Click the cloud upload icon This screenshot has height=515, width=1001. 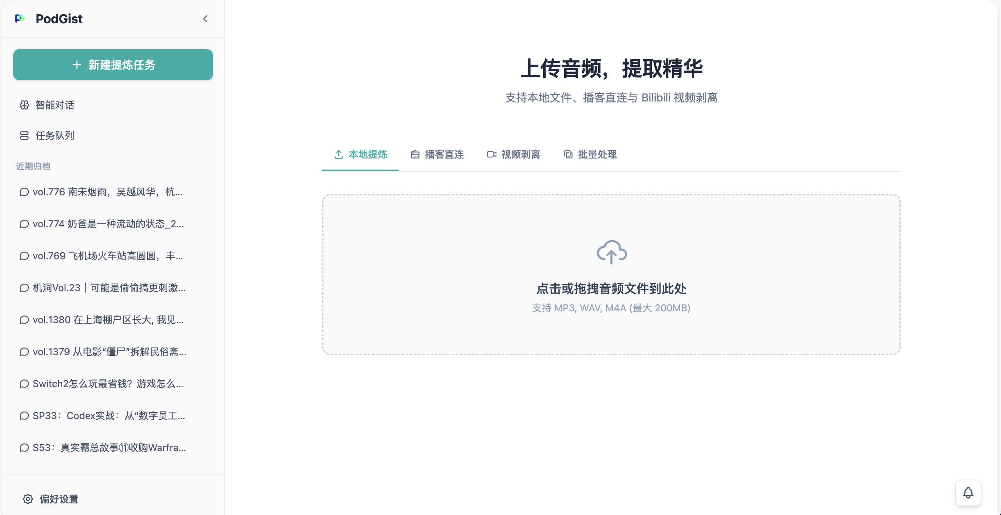tap(611, 252)
